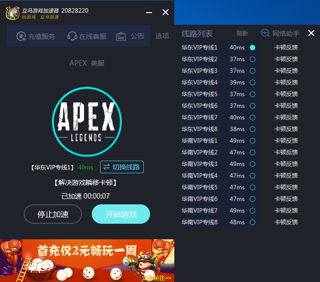Click 卡顿反馈 for 华东VIP专线4
The width and height of the screenshot is (320, 282).
click(x=286, y=83)
